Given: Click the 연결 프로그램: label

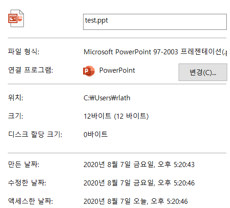Looking at the screenshot, I should click(x=30, y=70).
